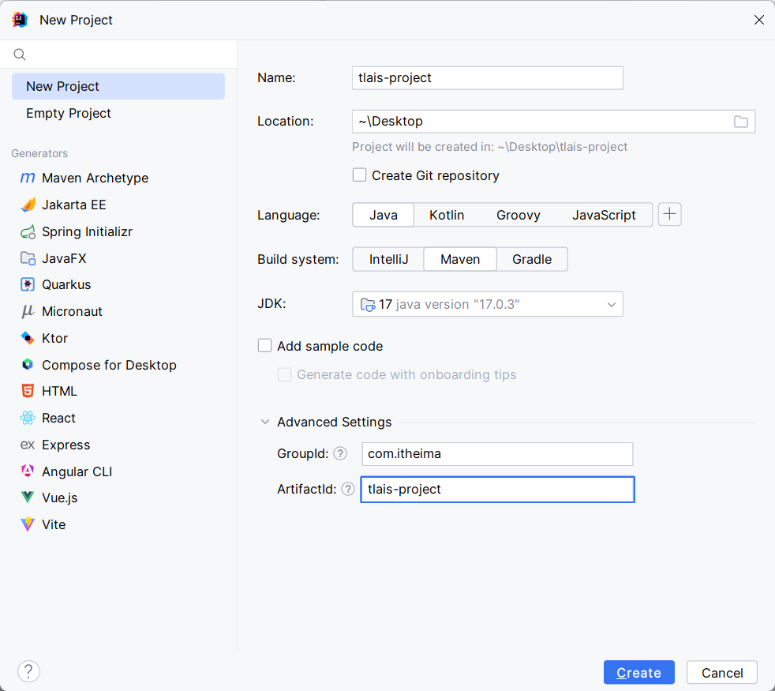Open the JDK version dropdown arrow
Screen dimensions: 775x691
pos(612,305)
